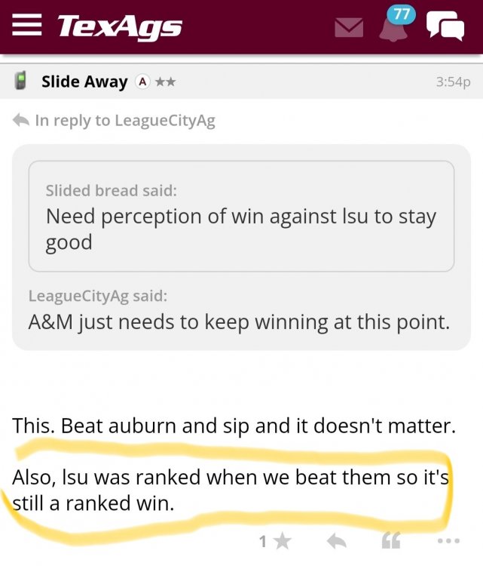
Task: View notifications bell with 77 badge
Action: click(x=395, y=27)
